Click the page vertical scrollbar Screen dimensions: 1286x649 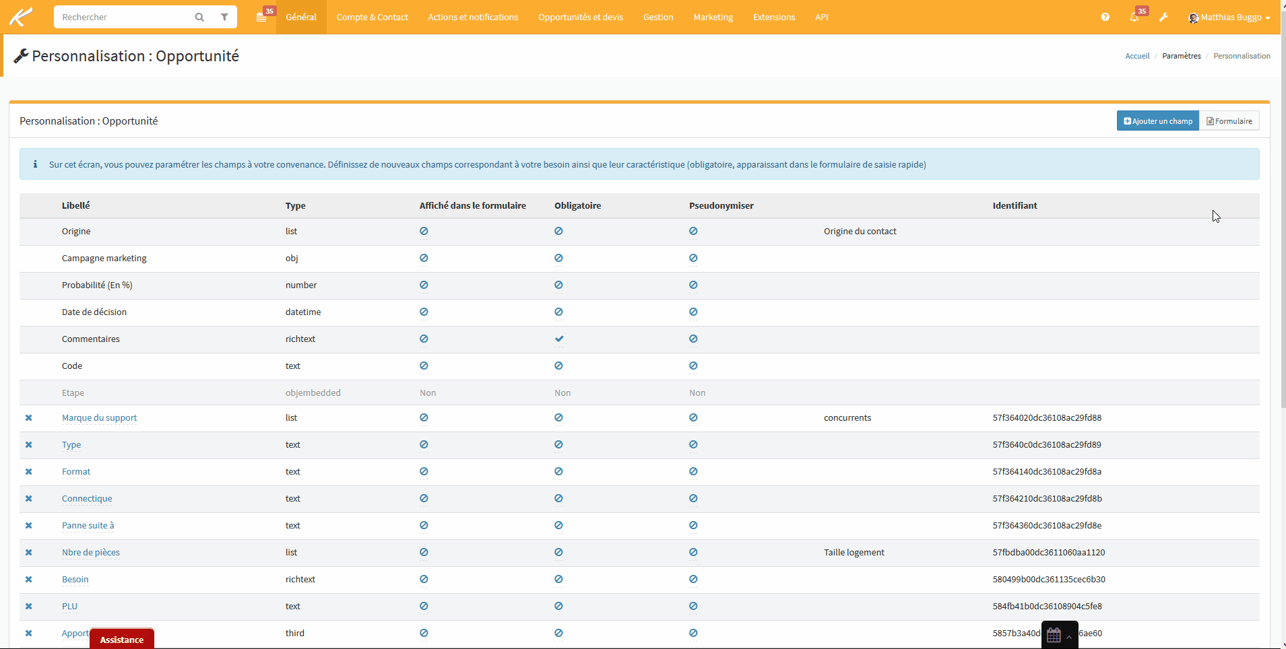[x=1283, y=209]
